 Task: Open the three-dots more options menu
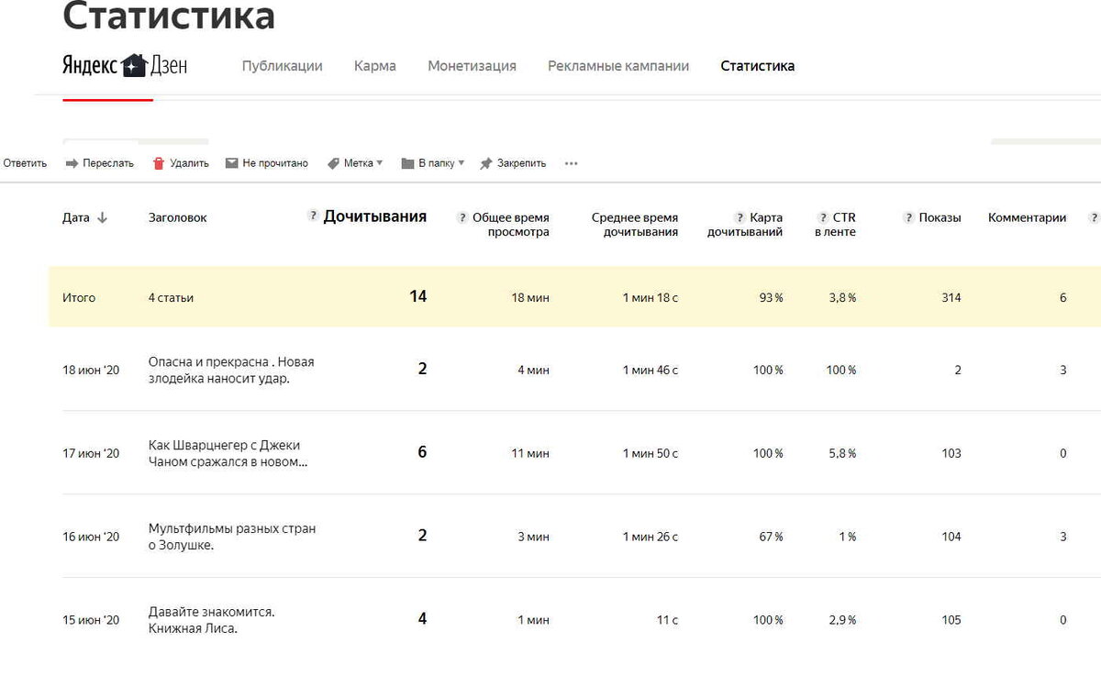pyautogui.click(x=571, y=162)
